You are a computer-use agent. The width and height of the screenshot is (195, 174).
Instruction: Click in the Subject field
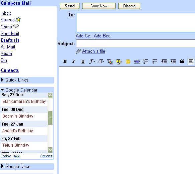click(x=136, y=43)
